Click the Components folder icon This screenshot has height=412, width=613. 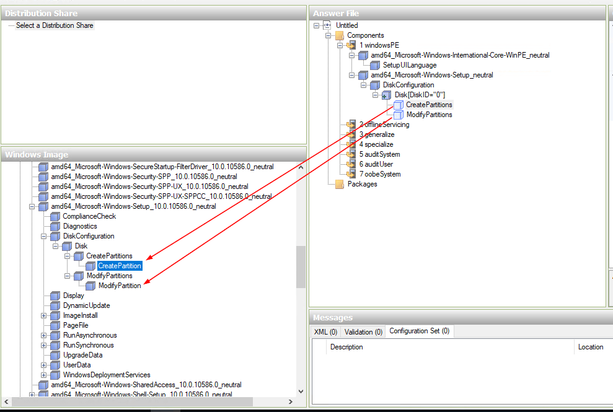(339, 35)
